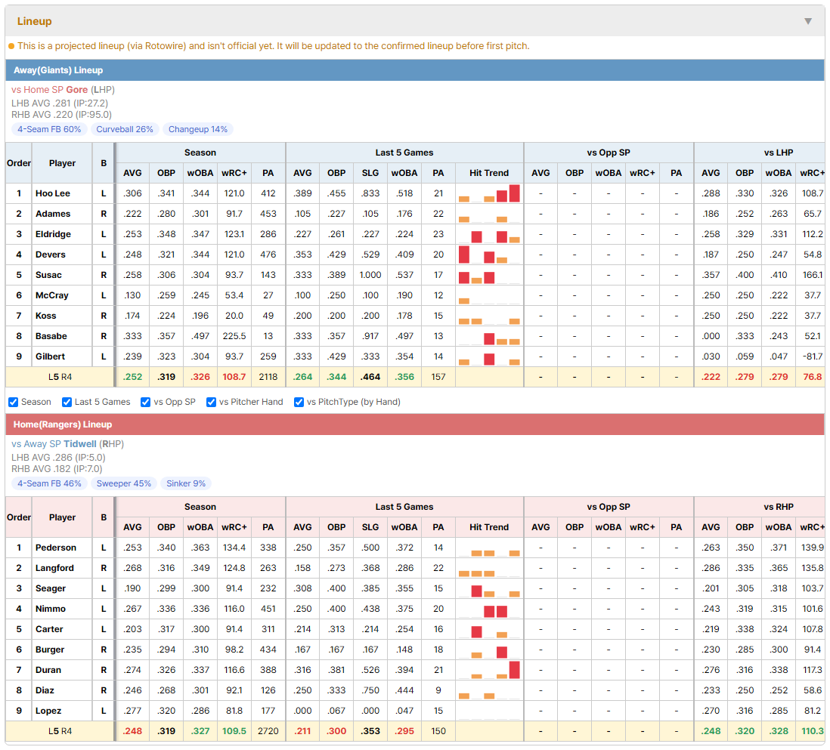Select the 4-Seam FB 46% pitch tag
Screen dimensions: 830x750
click(x=49, y=483)
